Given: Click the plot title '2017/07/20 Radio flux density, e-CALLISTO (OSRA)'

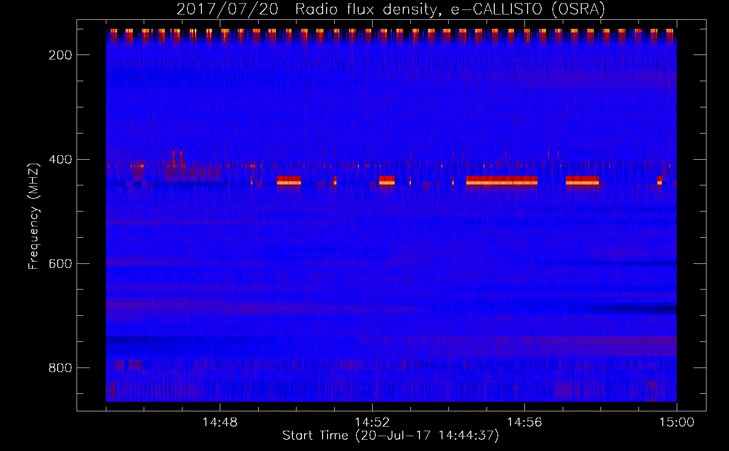Looking at the screenshot, I should pos(391,9).
